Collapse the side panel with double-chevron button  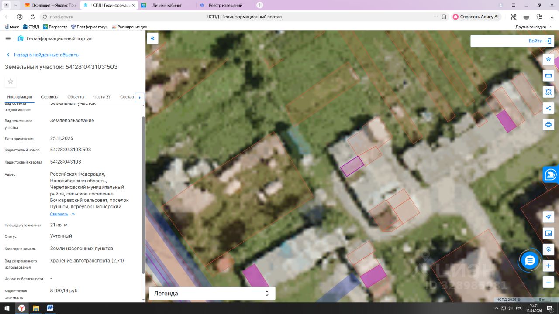pos(152,38)
